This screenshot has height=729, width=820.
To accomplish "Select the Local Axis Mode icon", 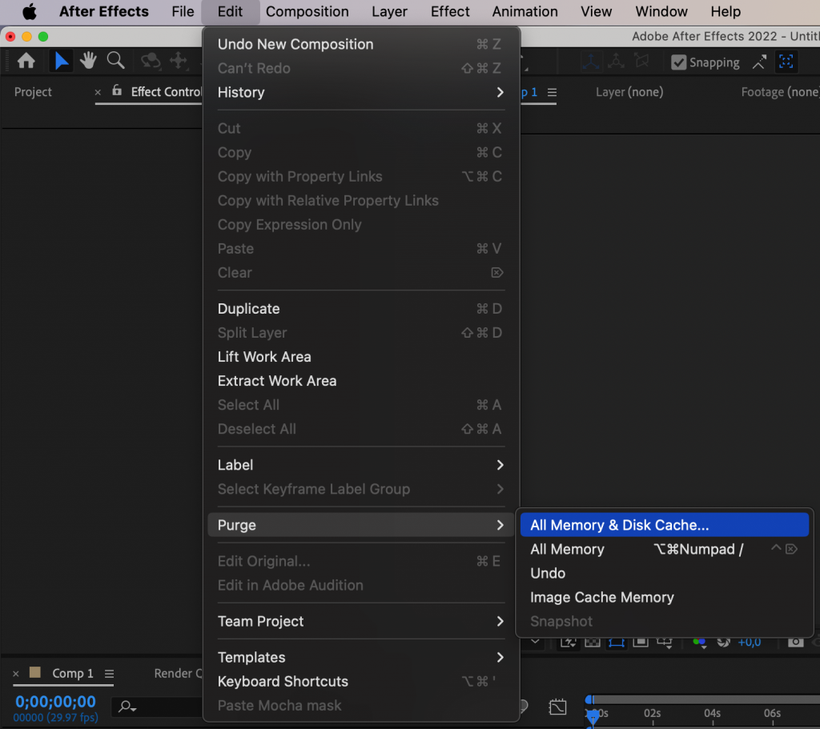I will click(x=592, y=61).
